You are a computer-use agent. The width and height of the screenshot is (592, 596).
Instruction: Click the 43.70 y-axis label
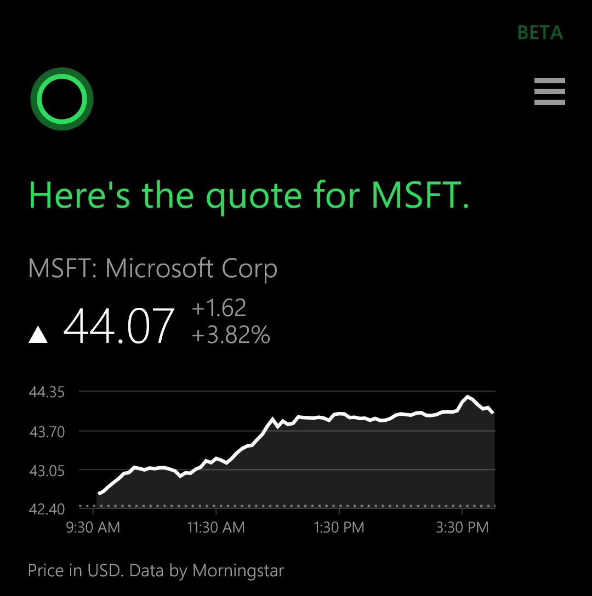pyautogui.click(x=47, y=432)
